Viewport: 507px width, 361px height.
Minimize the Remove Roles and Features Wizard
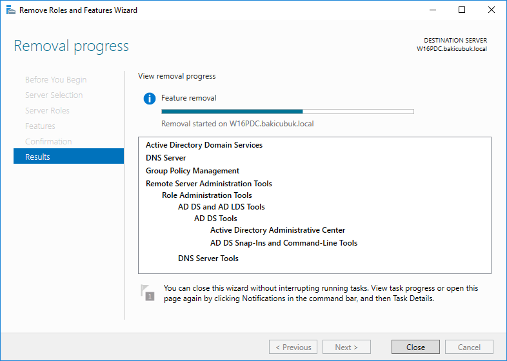click(x=433, y=10)
